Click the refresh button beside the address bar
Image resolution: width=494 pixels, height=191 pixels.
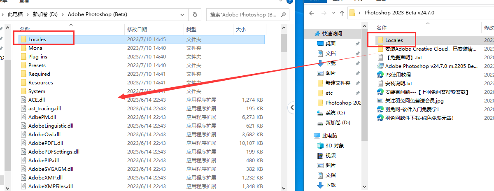click(x=195, y=14)
